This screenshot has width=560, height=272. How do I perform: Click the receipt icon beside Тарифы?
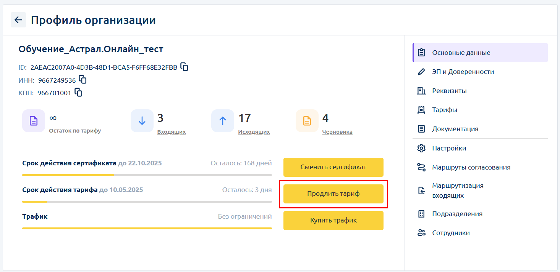point(421,110)
